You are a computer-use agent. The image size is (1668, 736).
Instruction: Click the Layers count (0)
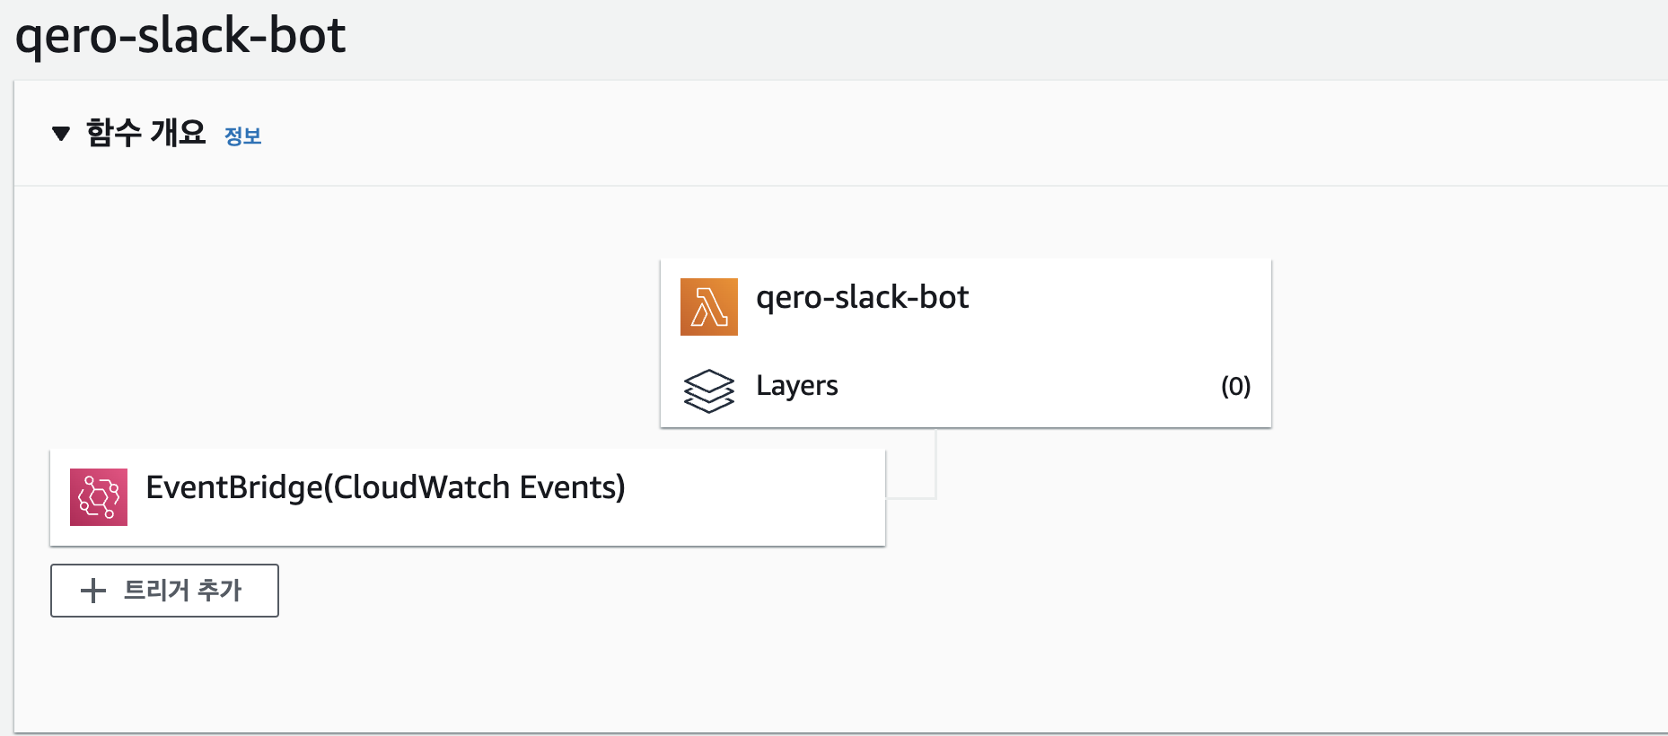pos(1235,386)
